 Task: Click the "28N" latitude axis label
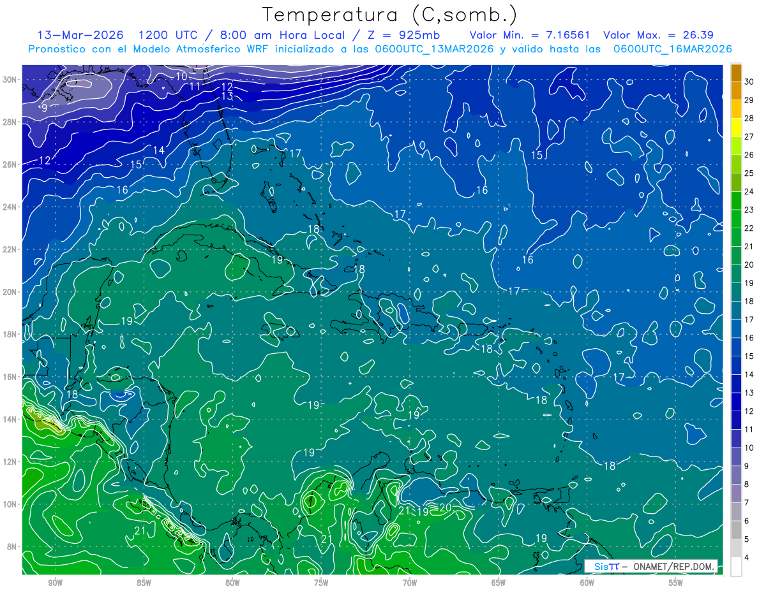point(10,122)
